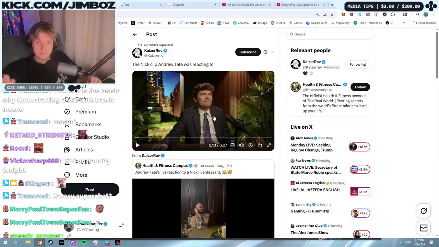The width and height of the screenshot is (439, 247).
Task: Click the quoted Andrew Tate video thumbnail
Action: pos(203,208)
